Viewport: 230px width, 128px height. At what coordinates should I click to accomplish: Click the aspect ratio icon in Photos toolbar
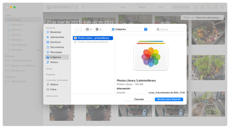point(83,7)
